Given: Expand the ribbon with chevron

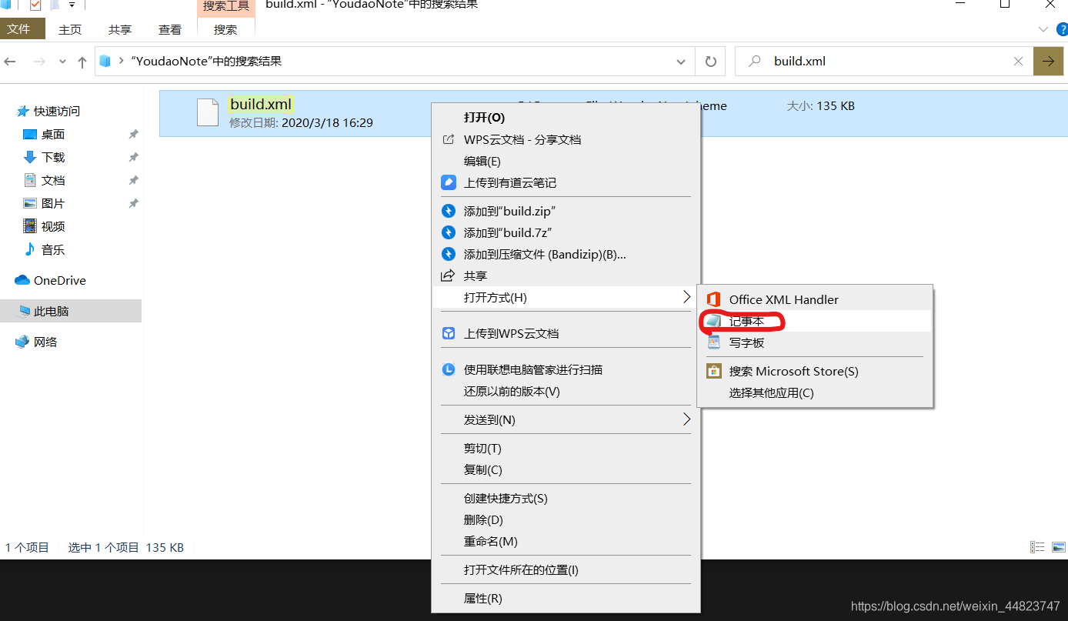Looking at the screenshot, I should coord(1043,29).
